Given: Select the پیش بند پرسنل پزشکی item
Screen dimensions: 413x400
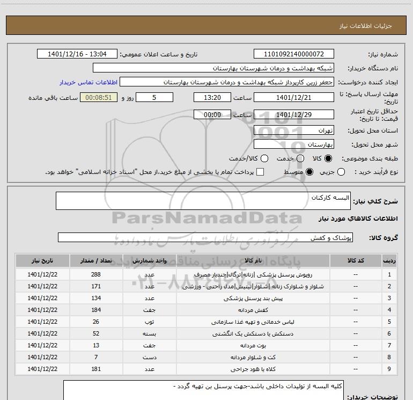Looking at the screenshot, I should click(x=253, y=299).
